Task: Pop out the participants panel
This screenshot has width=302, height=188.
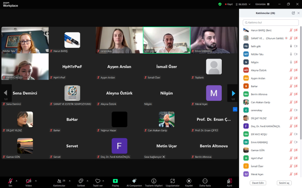Action: (293, 13)
